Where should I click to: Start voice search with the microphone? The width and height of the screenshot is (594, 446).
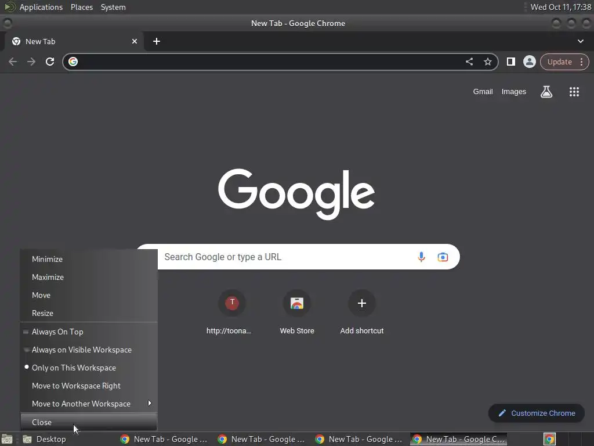click(x=421, y=257)
